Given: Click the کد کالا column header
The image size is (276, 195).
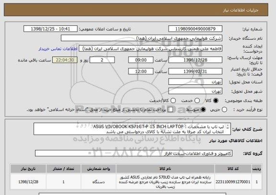Looking at the screenshot, I should 233,169.
